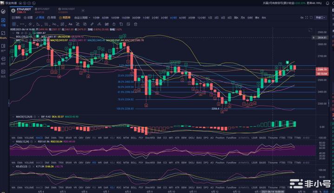334x193 pixels.
Task: Select the 月K monthly timeframe
Action: [x=242, y=18]
